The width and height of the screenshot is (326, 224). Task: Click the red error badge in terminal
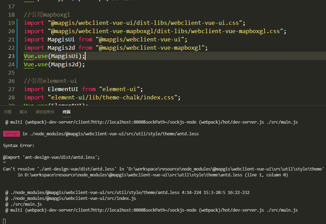coord(11,134)
